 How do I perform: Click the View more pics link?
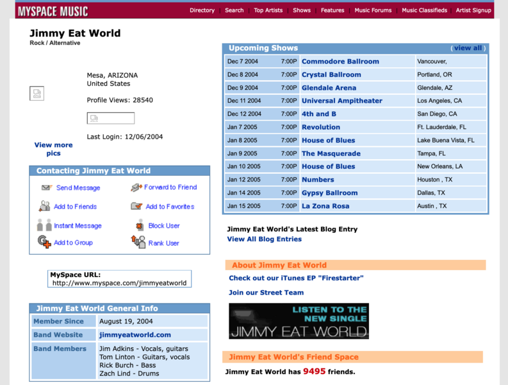[x=53, y=149]
